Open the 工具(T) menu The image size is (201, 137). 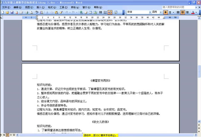click(x=63, y=7)
